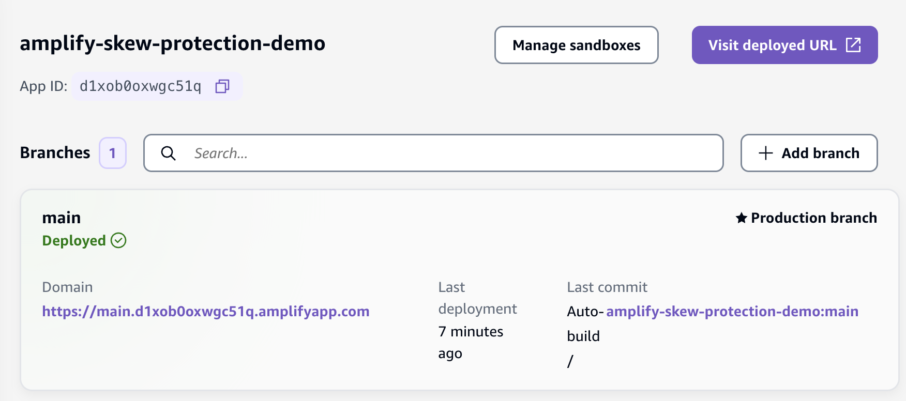Click the magnifying glass search icon
The image size is (906, 401).
pyautogui.click(x=168, y=153)
